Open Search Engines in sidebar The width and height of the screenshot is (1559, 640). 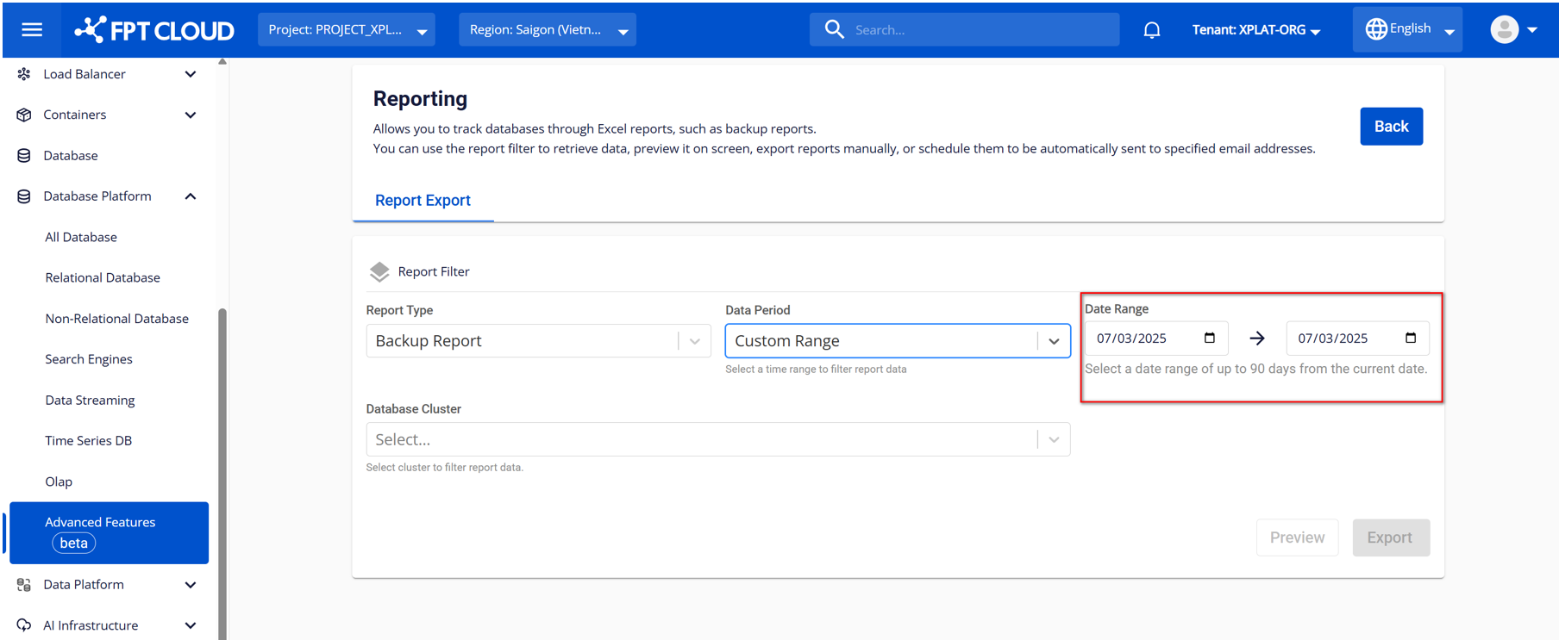pos(89,359)
